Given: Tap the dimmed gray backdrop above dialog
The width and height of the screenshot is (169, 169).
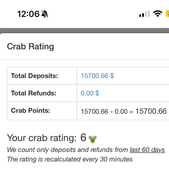Looking at the screenshot, I should tap(84, 30).
